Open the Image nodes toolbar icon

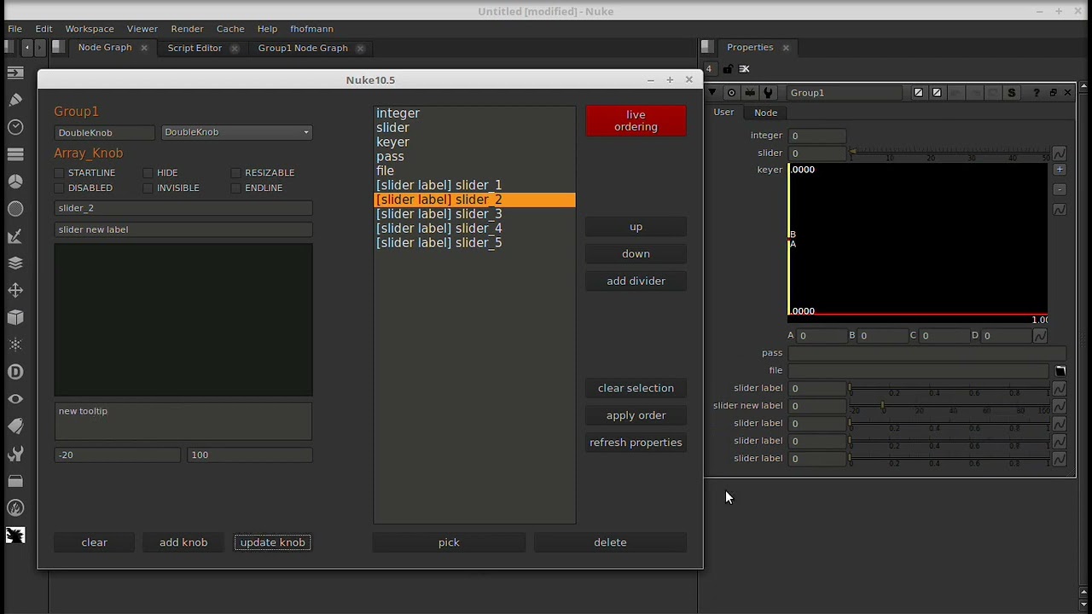coord(15,73)
